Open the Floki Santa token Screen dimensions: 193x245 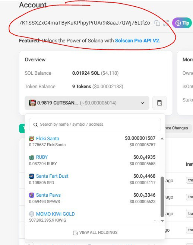coord(48,139)
